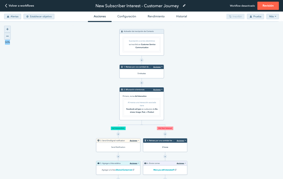Click the Alertas button

tap(13, 16)
